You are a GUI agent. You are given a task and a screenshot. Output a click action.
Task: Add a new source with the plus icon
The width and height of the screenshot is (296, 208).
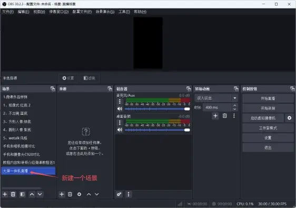(62, 194)
